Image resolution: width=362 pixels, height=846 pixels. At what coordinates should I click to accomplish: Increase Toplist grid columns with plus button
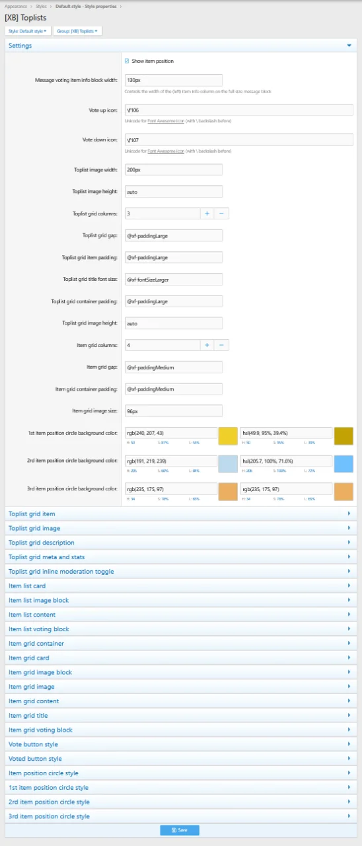click(x=207, y=213)
